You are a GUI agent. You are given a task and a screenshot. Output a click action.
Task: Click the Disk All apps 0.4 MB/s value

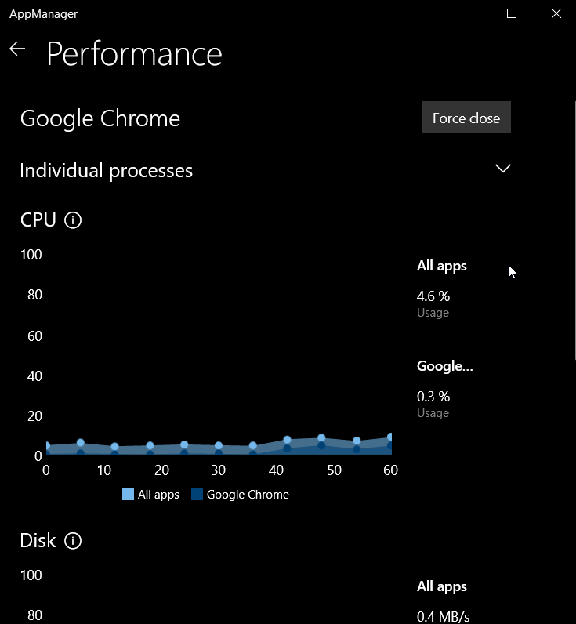pos(443,616)
